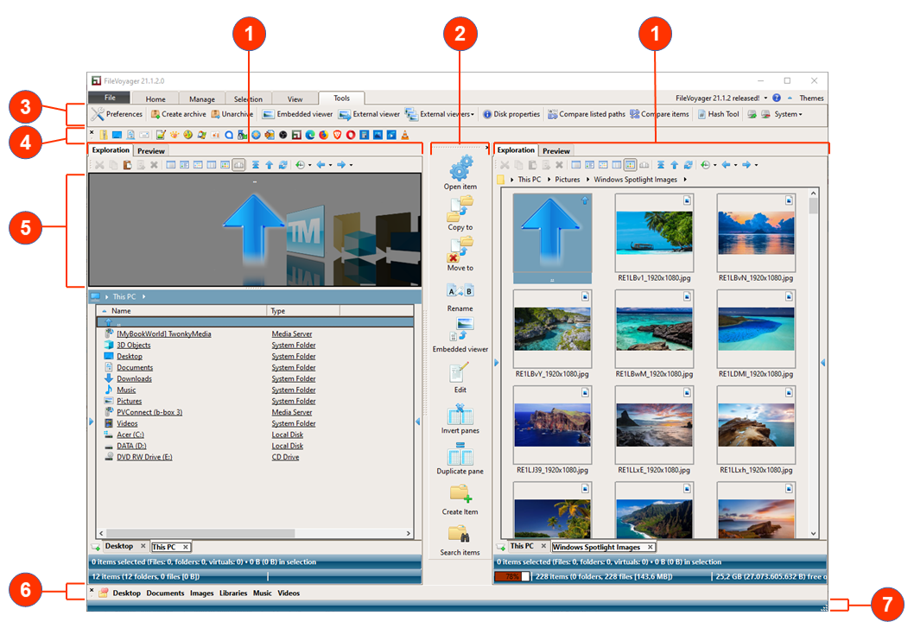Image resolution: width=914 pixels, height=622 pixels.
Task: Click the Copy to icon in center bar
Action: (x=460, y=207)
